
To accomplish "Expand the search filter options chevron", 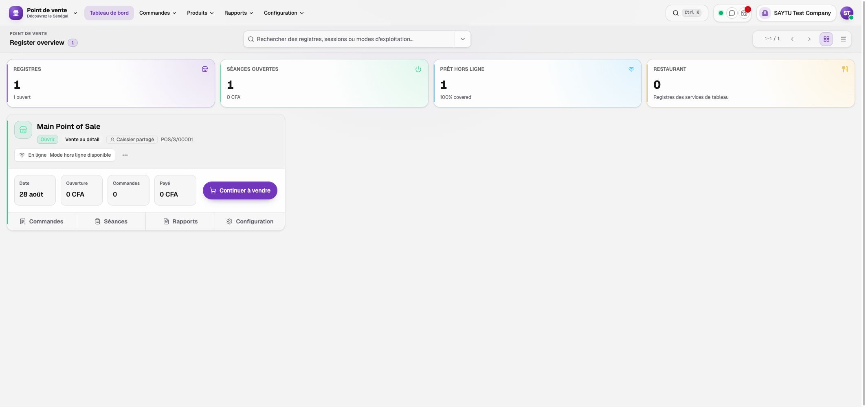I will coord(463,39).
